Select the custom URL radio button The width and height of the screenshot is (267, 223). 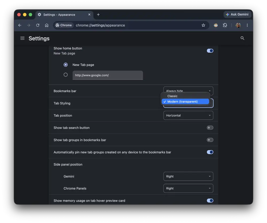click(x=66, y=75)
